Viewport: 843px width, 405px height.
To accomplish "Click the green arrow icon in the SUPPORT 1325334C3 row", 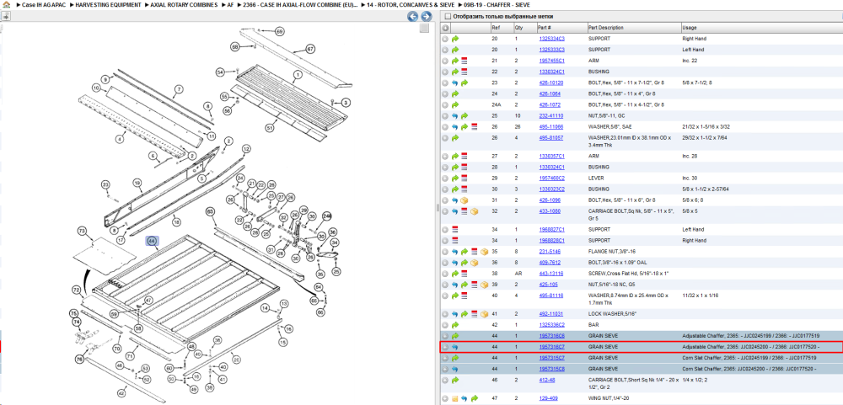I will 455,39.
